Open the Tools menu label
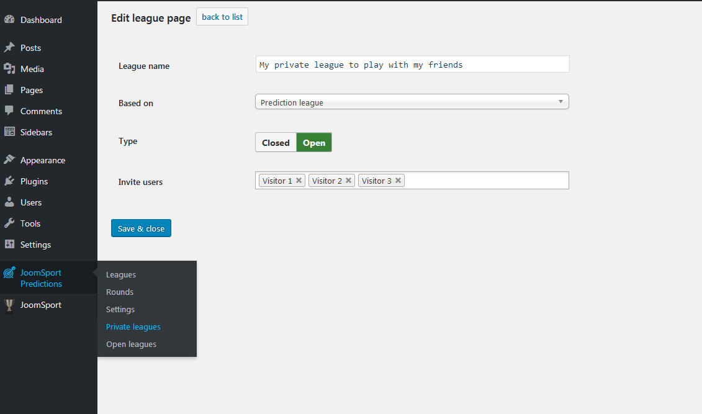Viewport: 702px width, 414px height. [x=30, y=223]
